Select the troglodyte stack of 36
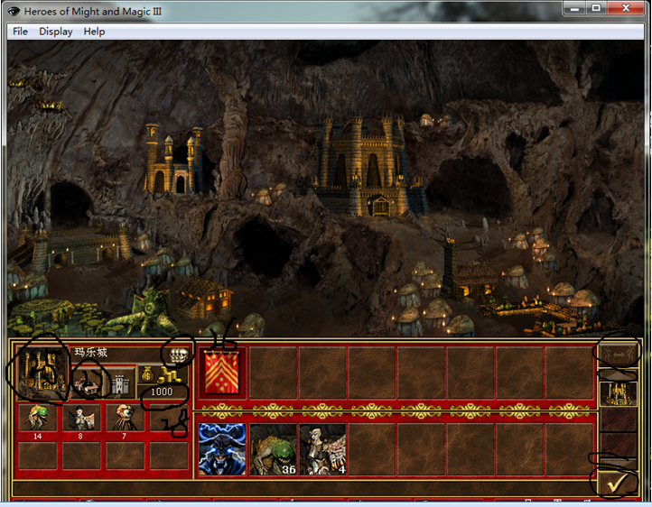The image size is (652, 507). click(273, 449)
